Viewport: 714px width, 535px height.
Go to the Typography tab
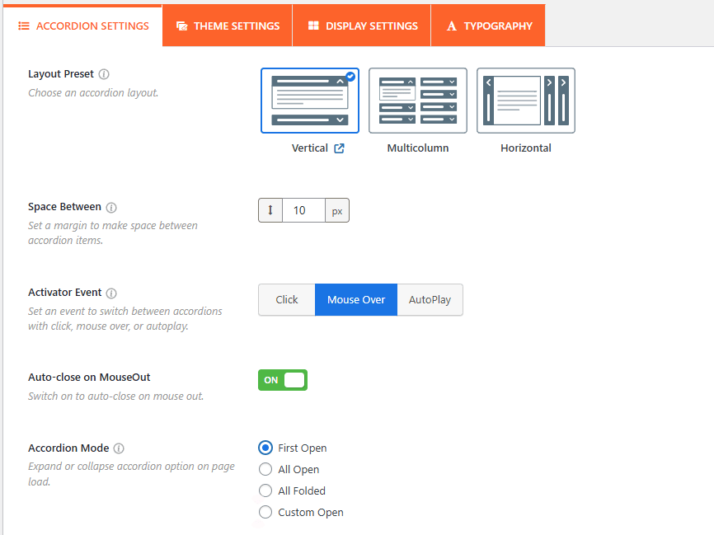489,26
